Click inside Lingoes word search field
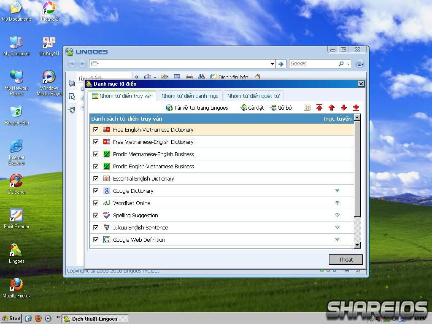432x324 pixels. point(184,64)
